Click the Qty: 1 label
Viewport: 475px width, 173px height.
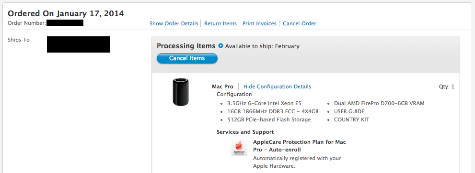click(x=447, y=86)
